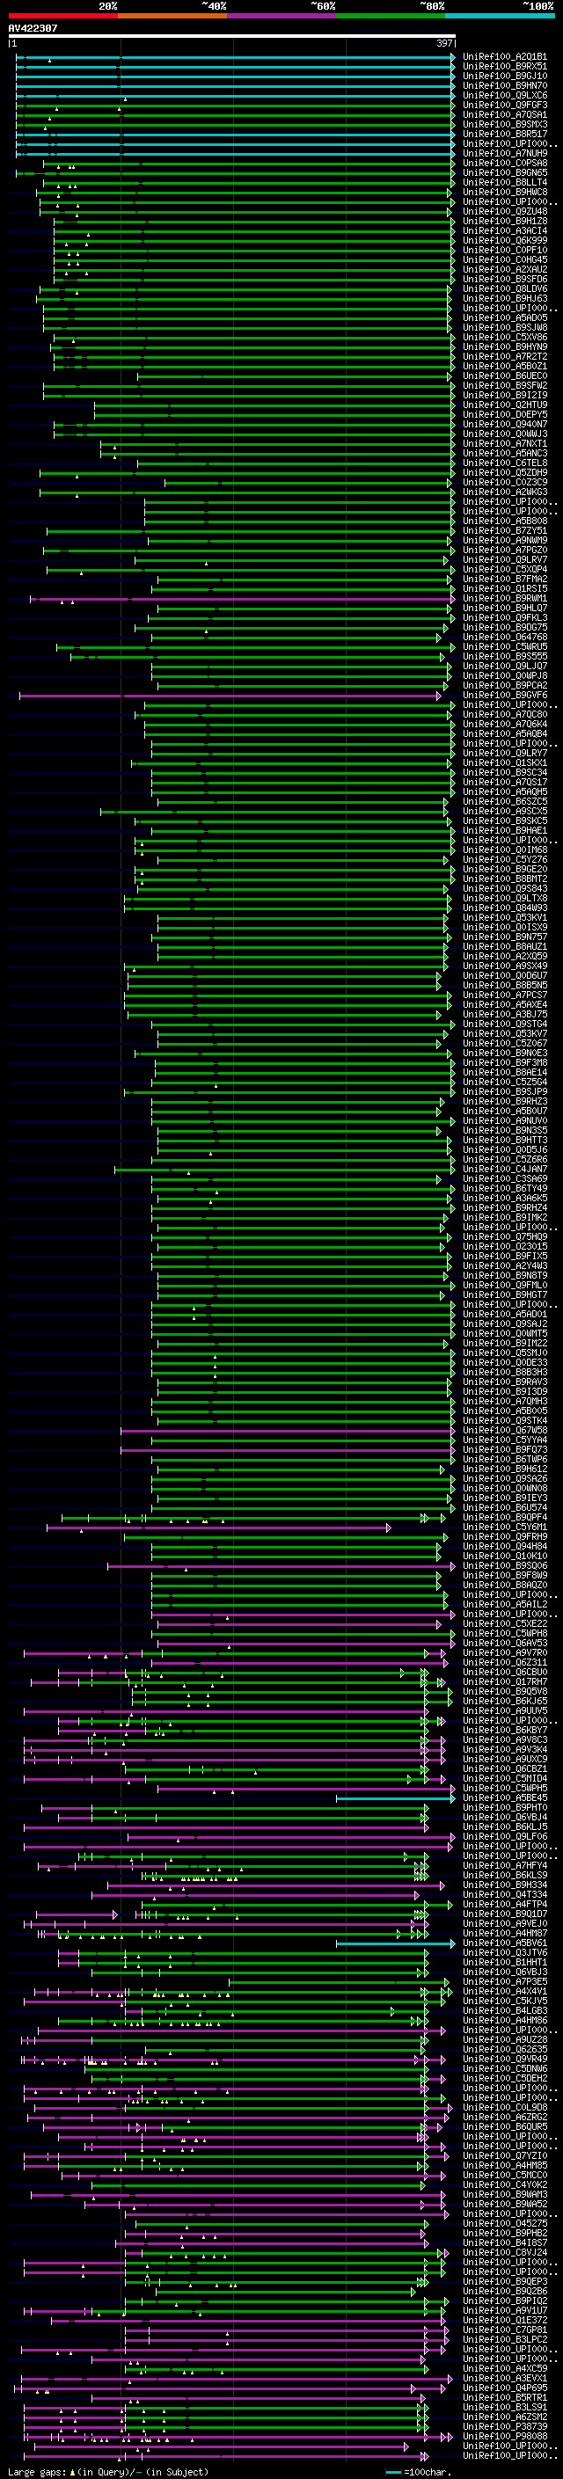563x2479 pixels.
Task: Open hit UniRef100_Q9LXC6
Action: (505, 95)
